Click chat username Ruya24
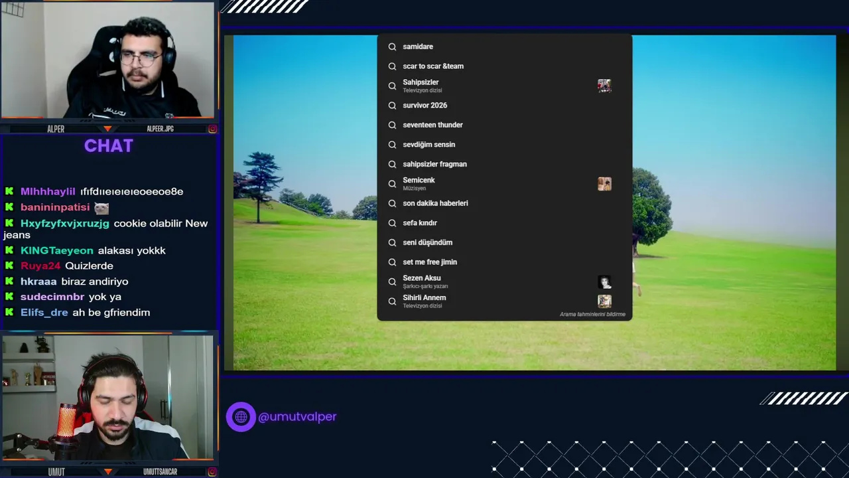Screen dimensions: 849x478 click(40, 266)
